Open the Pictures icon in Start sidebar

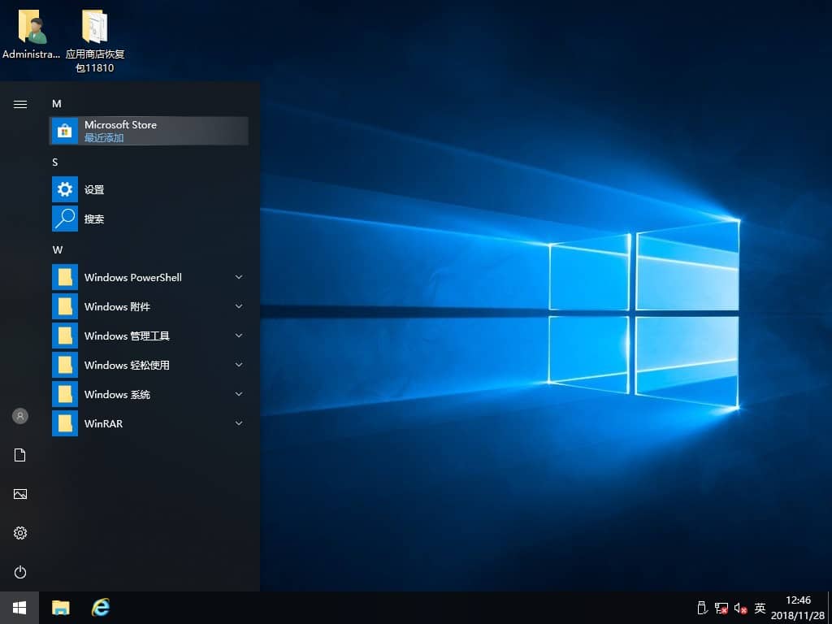pos(19,493)
